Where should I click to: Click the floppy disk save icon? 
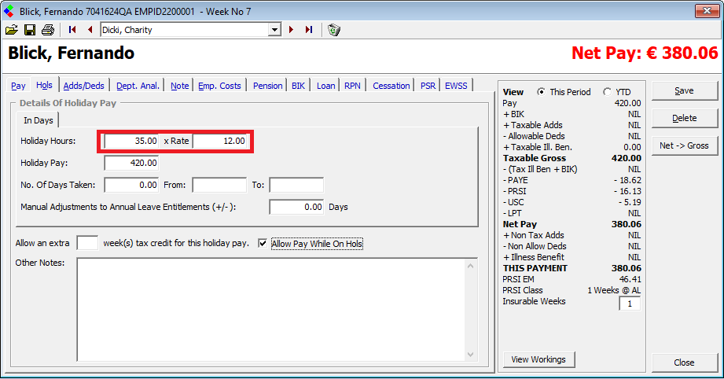coord(30,30)
